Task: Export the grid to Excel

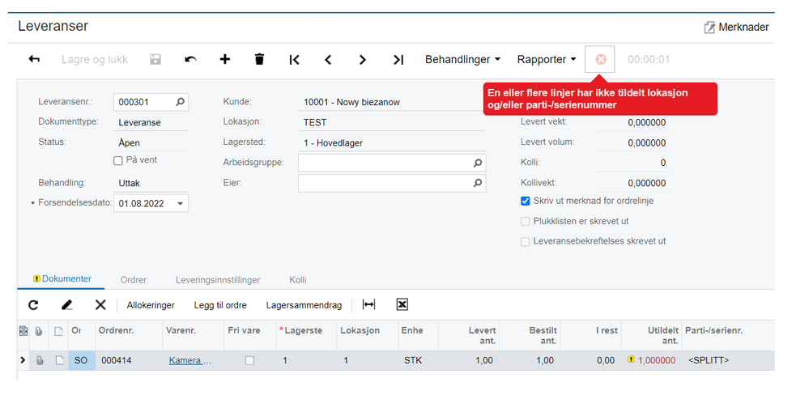Action: click(402, 304)
